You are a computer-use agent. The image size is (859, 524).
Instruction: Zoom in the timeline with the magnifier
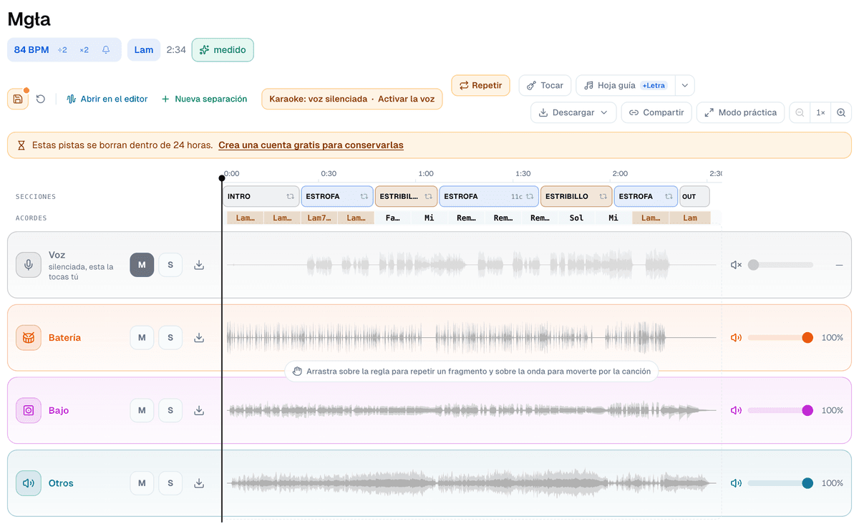(x=841, y=112)
